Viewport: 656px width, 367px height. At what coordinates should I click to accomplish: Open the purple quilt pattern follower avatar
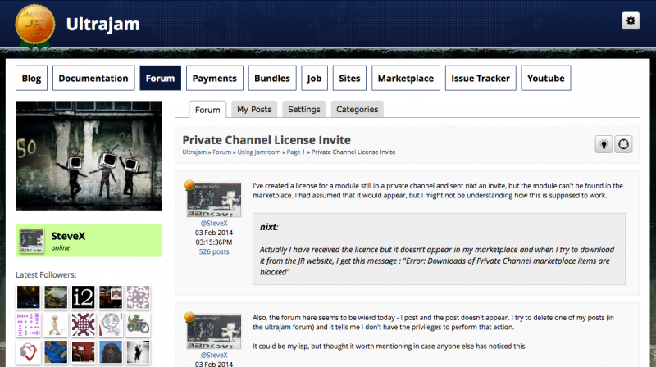click(x=138, y=297)
